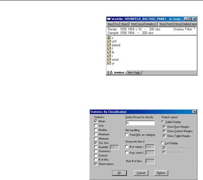Select the resid series icon
This screenshot has height=180, width=203.
pos(109,60)
